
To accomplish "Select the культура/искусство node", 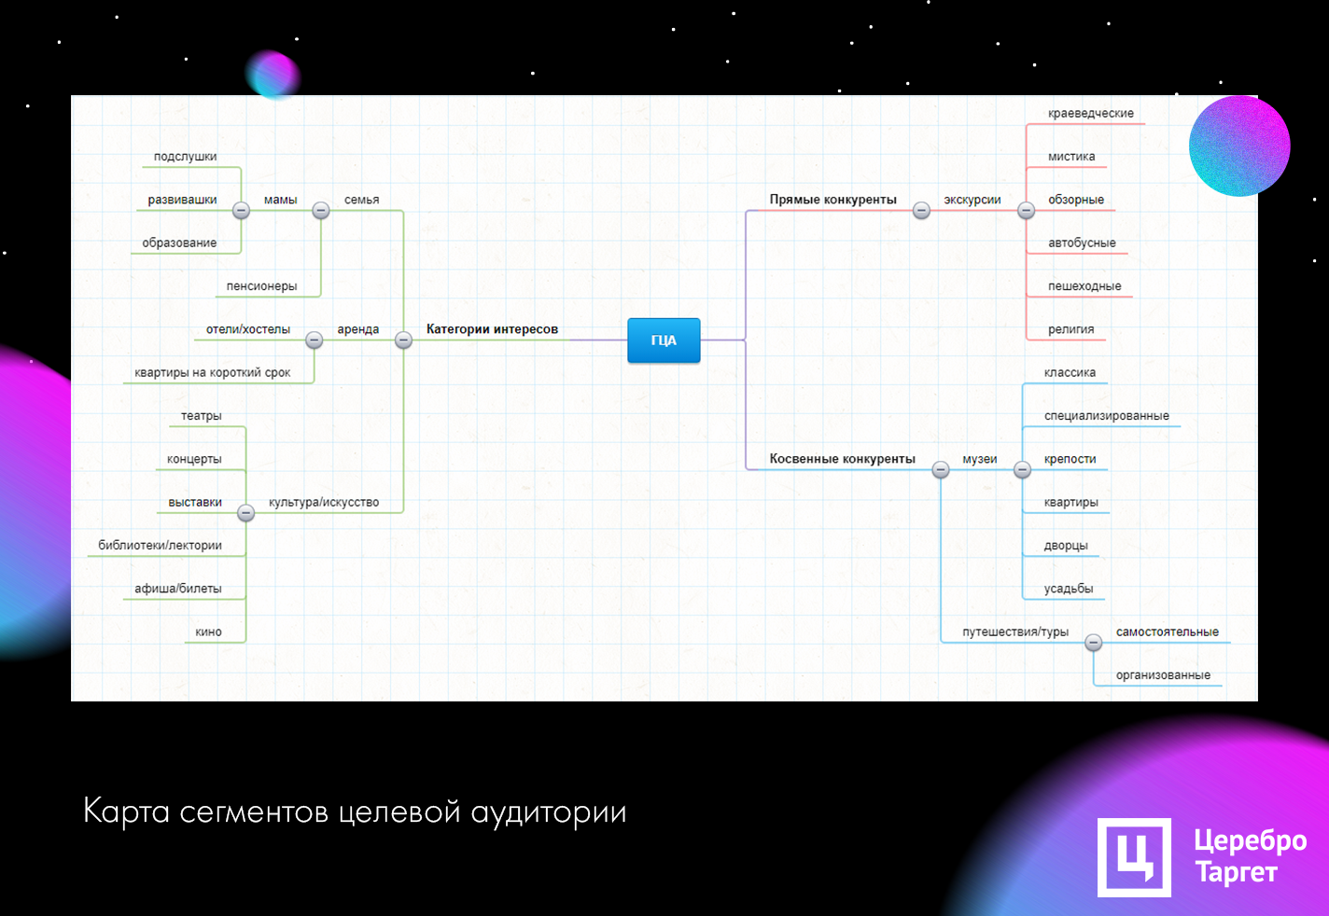I will (324, 502).
